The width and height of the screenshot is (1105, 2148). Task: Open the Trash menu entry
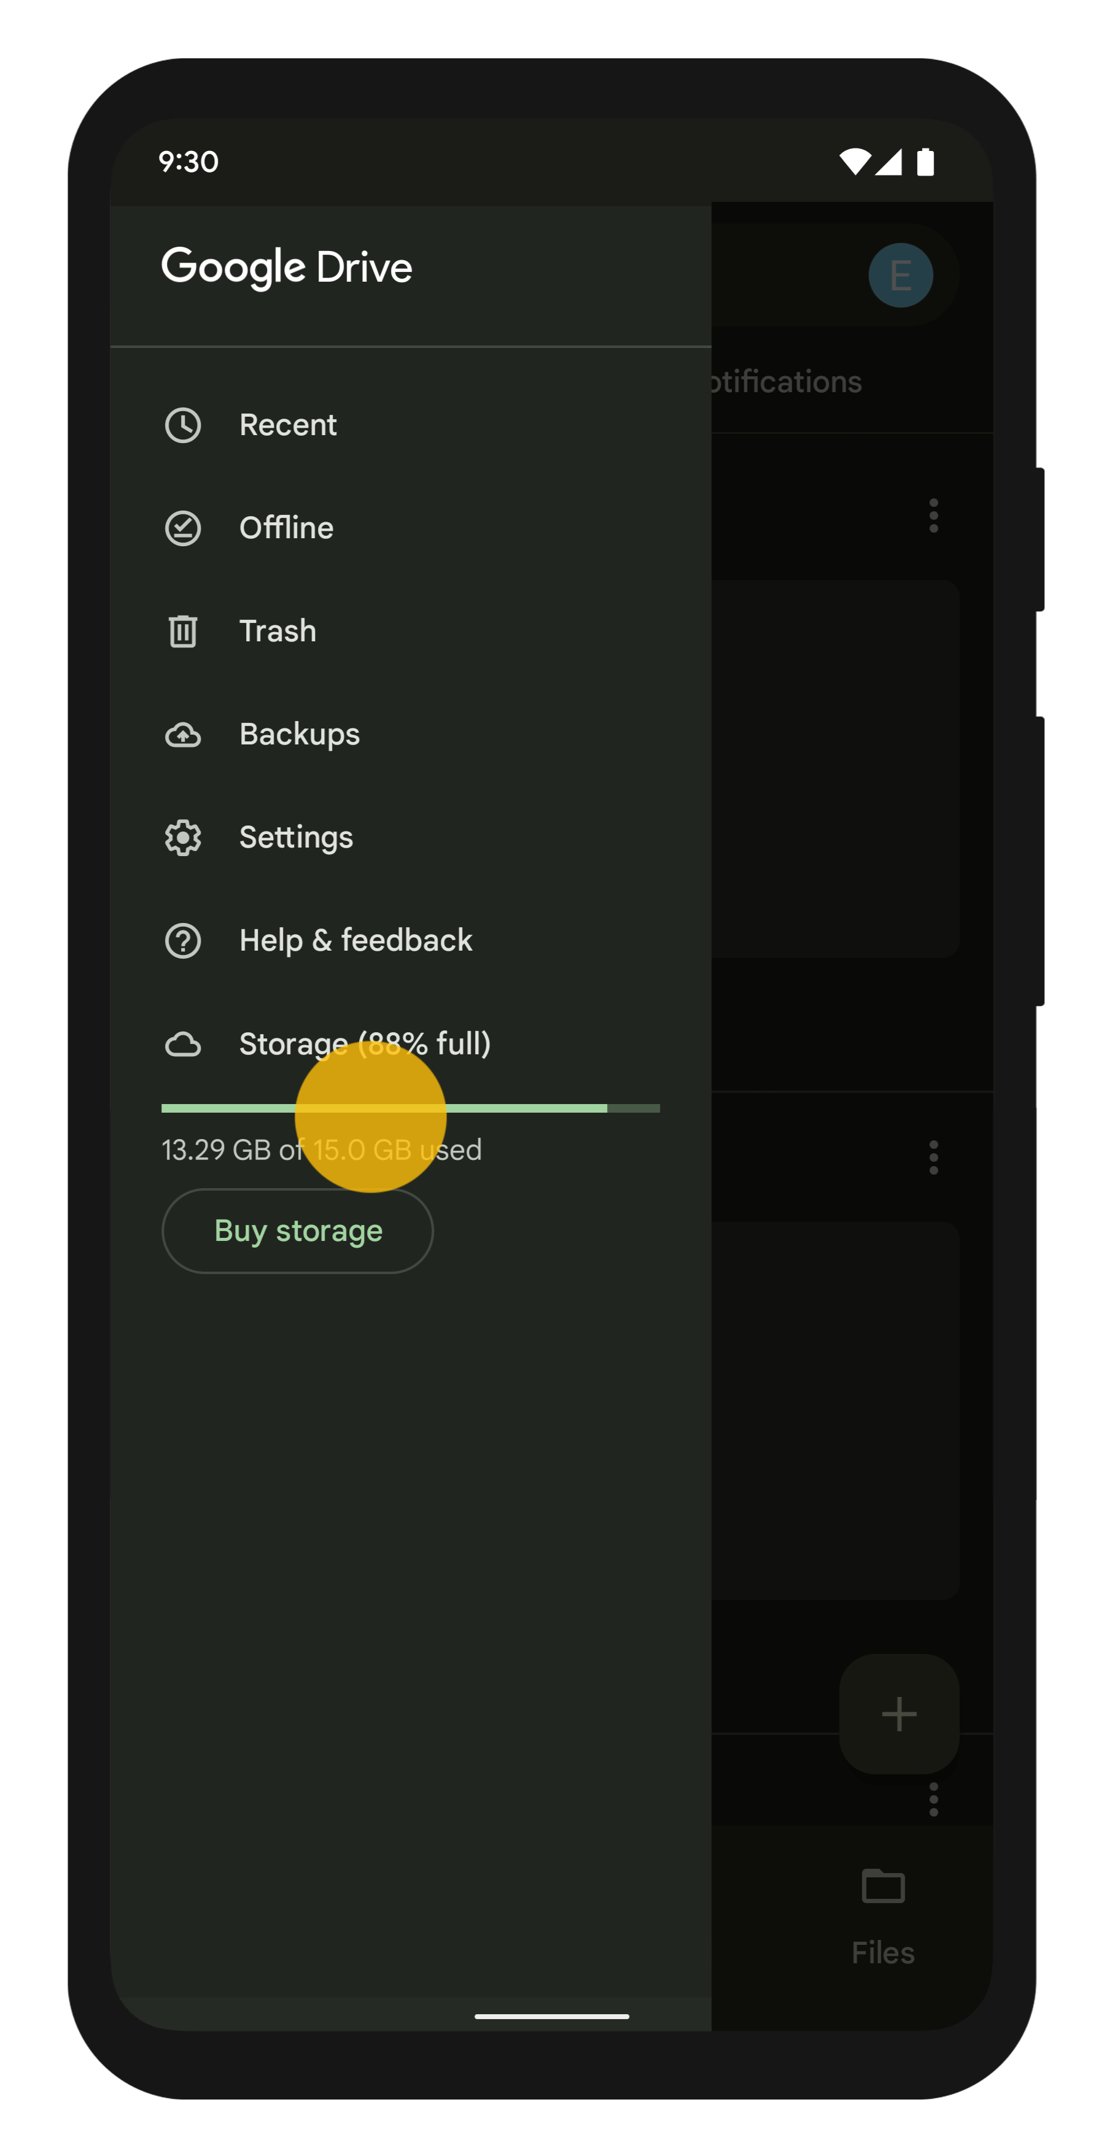(x=277, y=632)
